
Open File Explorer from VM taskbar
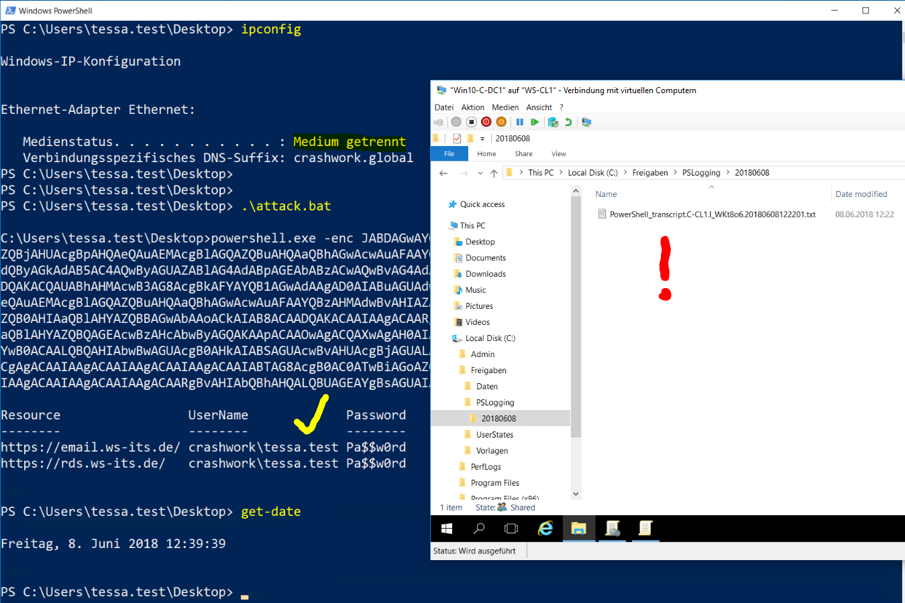[579, 529]
